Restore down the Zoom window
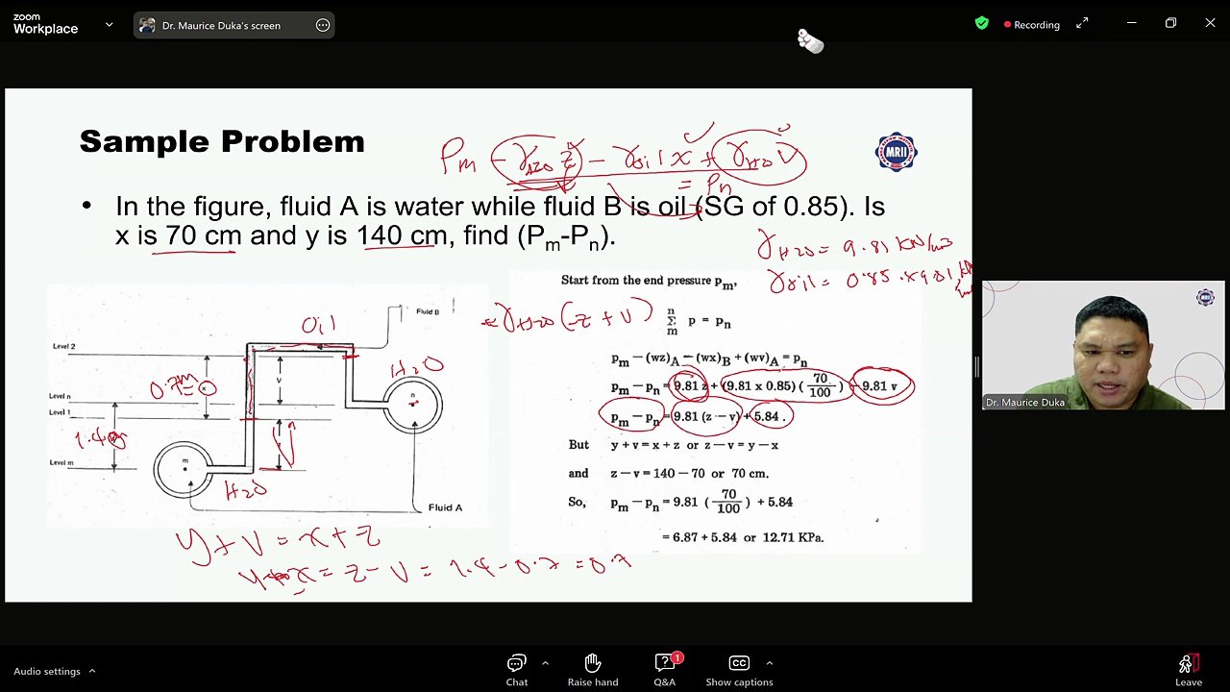This screenshot has height=692, width=1230. [1170, 23]
